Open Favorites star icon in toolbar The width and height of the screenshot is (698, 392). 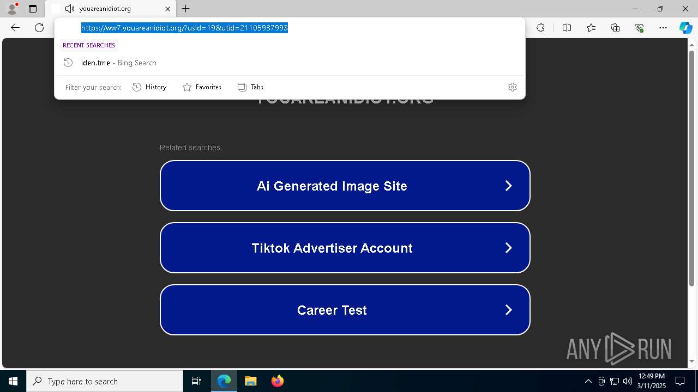[591, 28]
